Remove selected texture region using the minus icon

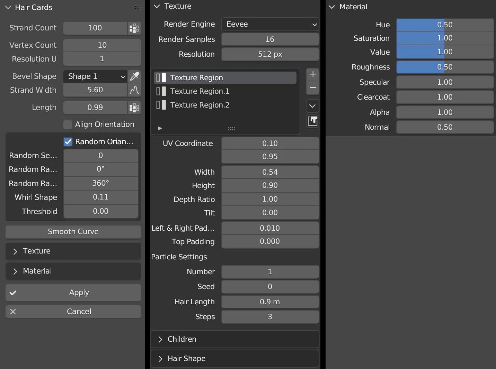point(312,88)
